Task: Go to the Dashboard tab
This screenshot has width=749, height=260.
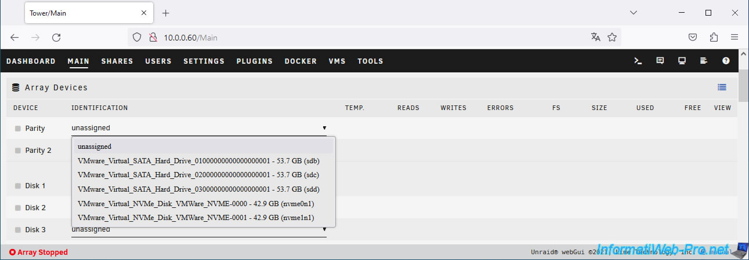Action: (x=31, y=61)
